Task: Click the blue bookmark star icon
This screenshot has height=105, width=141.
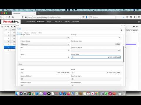Action: click(87, 17)
